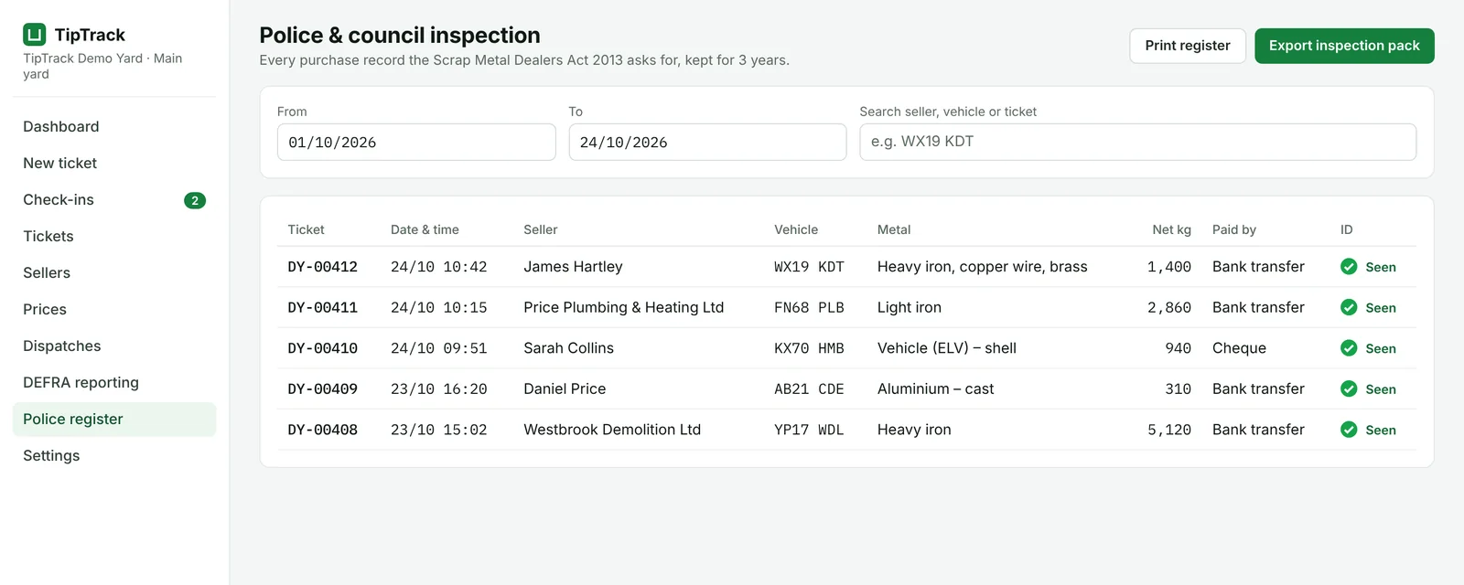Click the Net kg column header

1171,229
